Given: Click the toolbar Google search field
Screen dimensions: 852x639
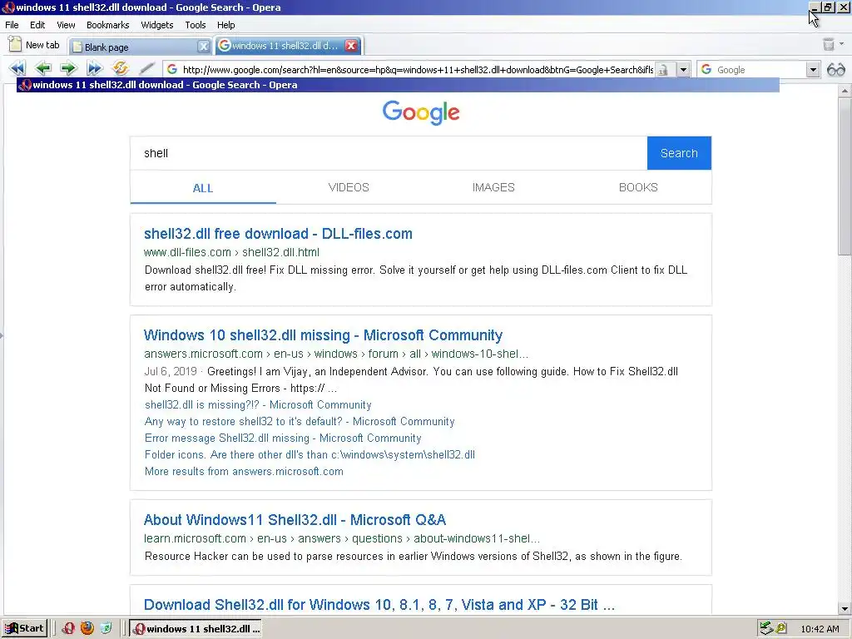Looking at the screenshot, I should [759, 70].
